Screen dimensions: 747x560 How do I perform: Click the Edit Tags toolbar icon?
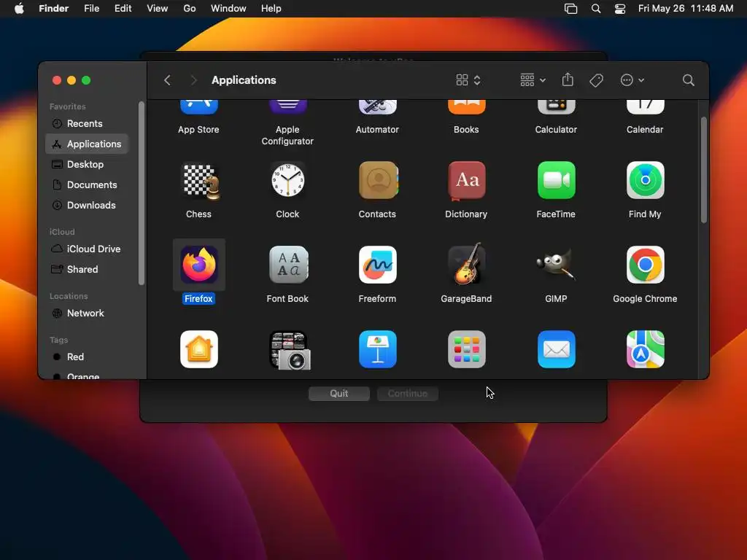(x=596, y=80)
